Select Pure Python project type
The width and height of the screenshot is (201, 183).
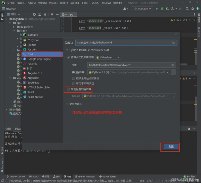[42, 40]
